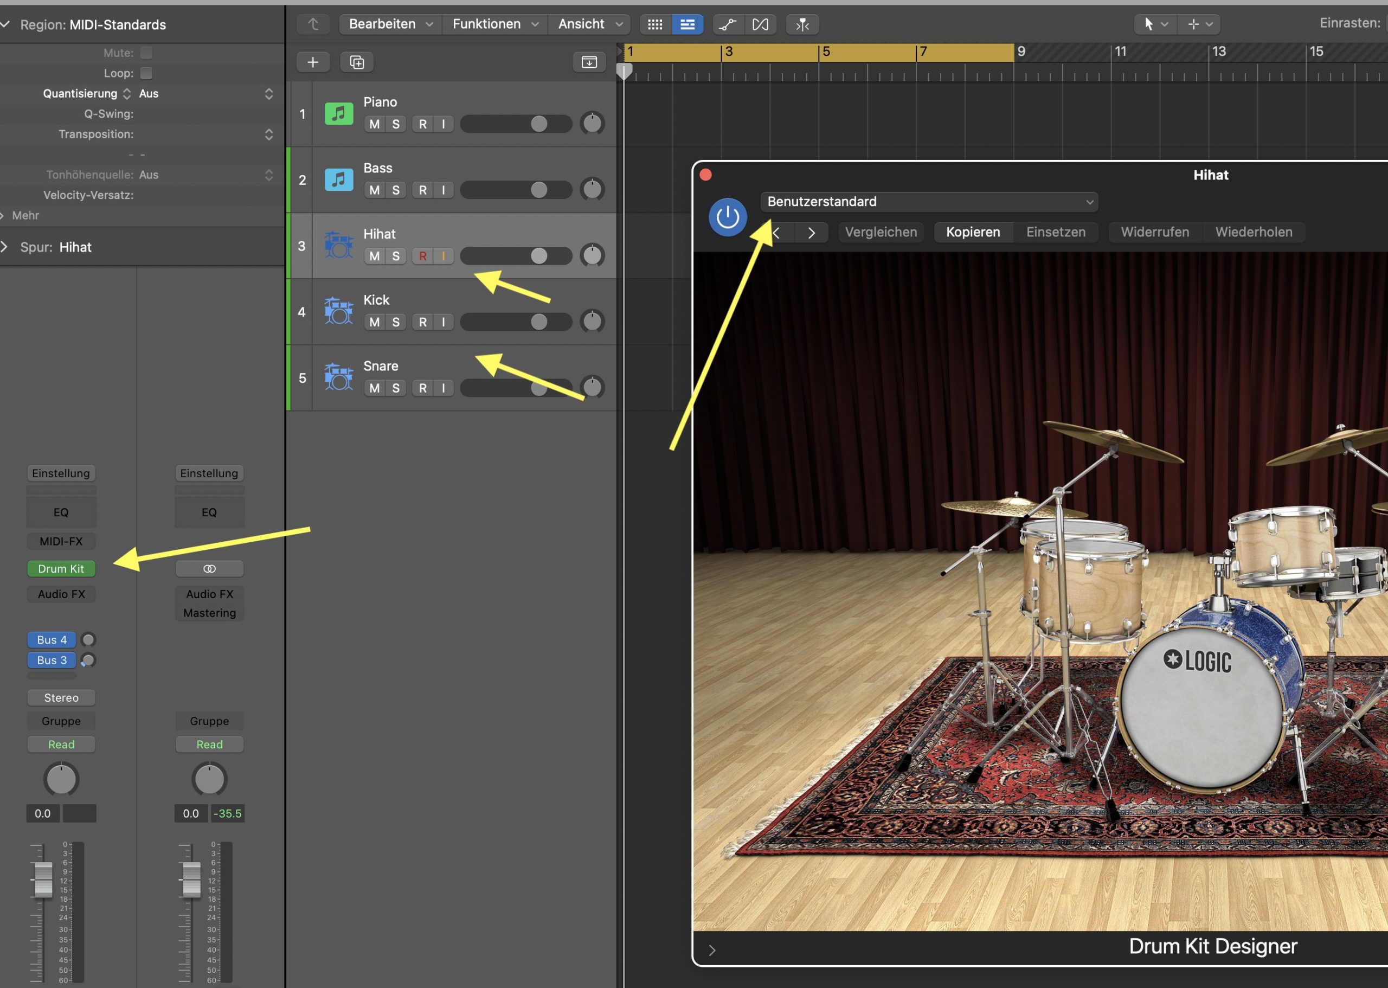The width and height of the screenshot is (1388, 988).
Task: Click the Widerrufen button
Action: [x=1154, y=233]
